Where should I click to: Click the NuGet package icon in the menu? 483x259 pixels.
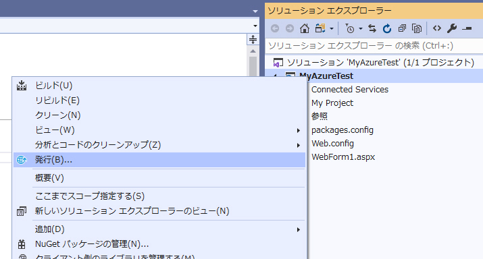(22, 244)
